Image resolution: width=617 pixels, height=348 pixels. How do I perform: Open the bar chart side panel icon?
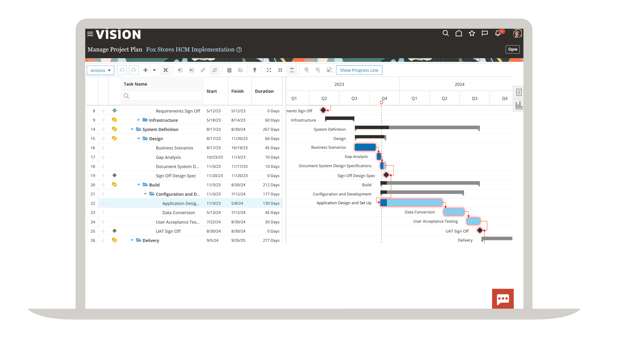point(519,105)
